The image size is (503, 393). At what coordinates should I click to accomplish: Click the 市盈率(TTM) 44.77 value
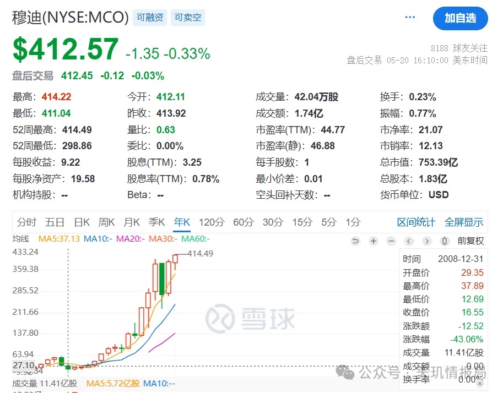(x=333, y=129)
